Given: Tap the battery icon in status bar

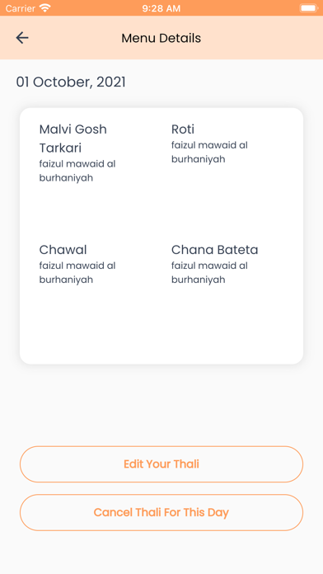Looking at the screenshot, I should pyautogui.click(x=308, y=7).
